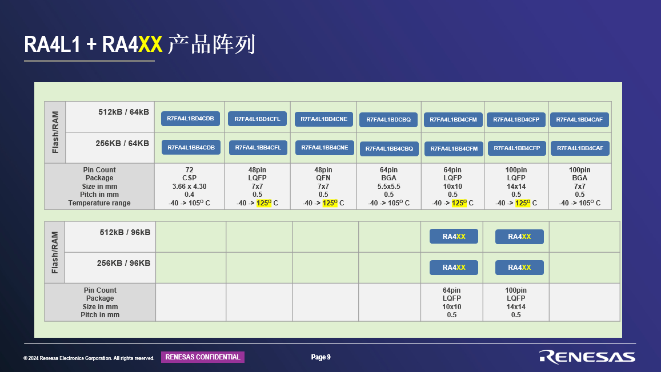The height and width of the screenshot is (372, 661).
Task: Click the 64pin BGA 5.5x5.5 package cell
Action: tap(388, 186)
